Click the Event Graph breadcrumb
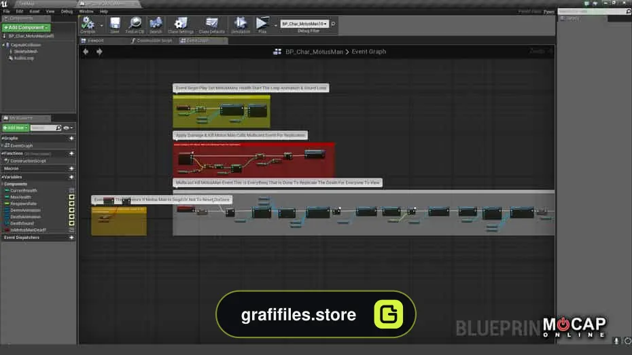The height and width of the screenshot is (355, 632). pyautogui.click(x=369, y=52)
